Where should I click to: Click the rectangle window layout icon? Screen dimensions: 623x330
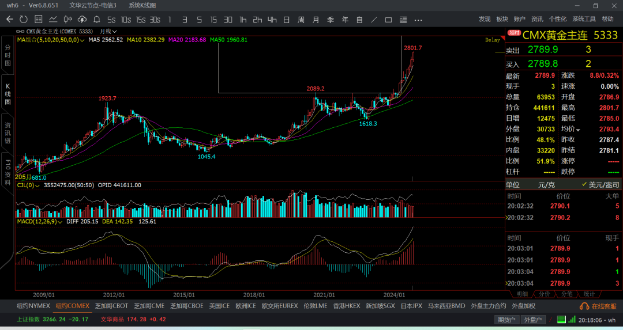[x=389, y=20]
